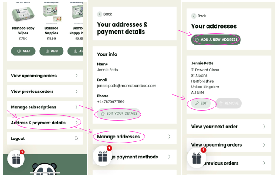Image resolution: width=277 pixels, height=178 pixels.
Task: Open the Manage subscriptions chevron
Action: click(x=77, y=107)
